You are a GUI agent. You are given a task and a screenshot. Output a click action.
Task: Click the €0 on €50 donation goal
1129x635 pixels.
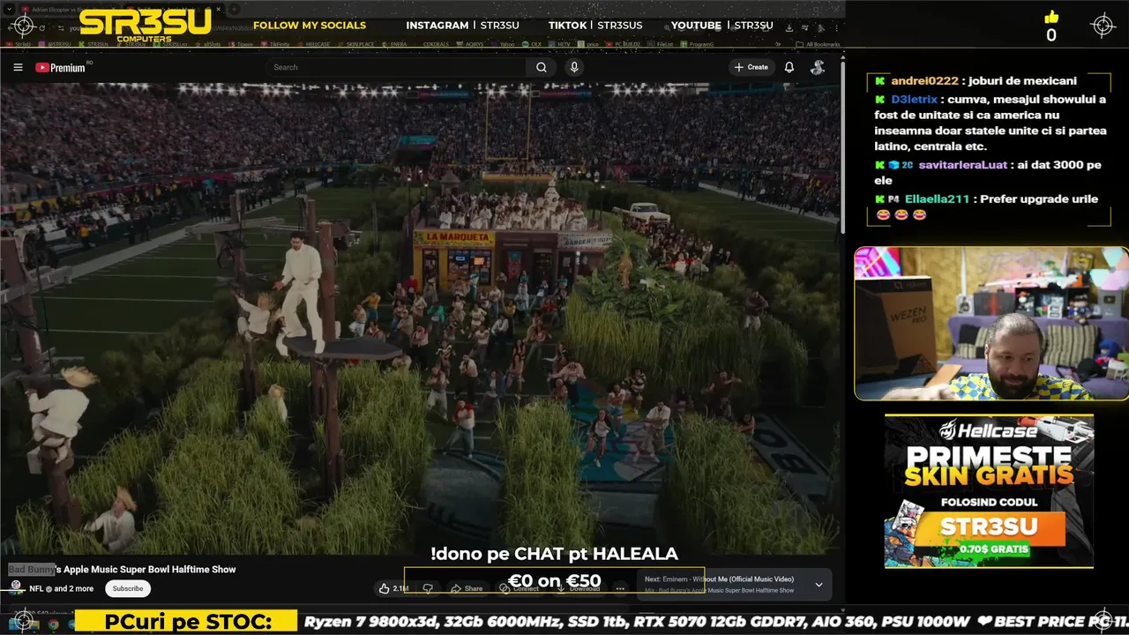click(554, 581)
